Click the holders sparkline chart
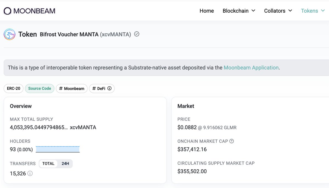This screenshot has width=329, height=188. coord(58,149)
